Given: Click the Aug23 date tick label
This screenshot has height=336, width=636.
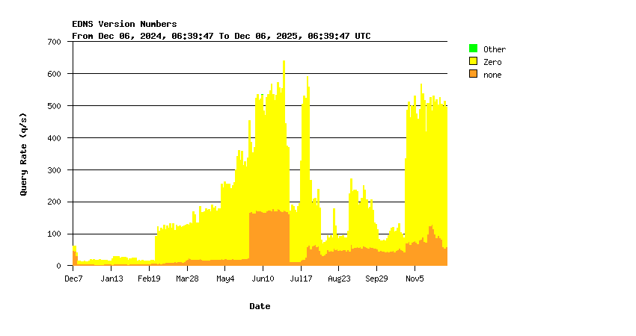Looking at the screenshot, I should click(338, 279).
